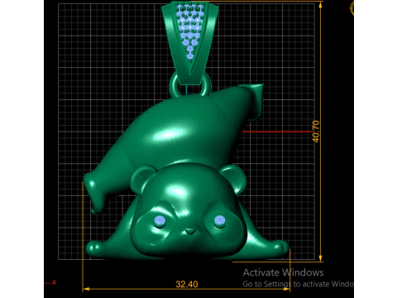
Task: Click the panda's right eye gemstone
Action: 219,221
